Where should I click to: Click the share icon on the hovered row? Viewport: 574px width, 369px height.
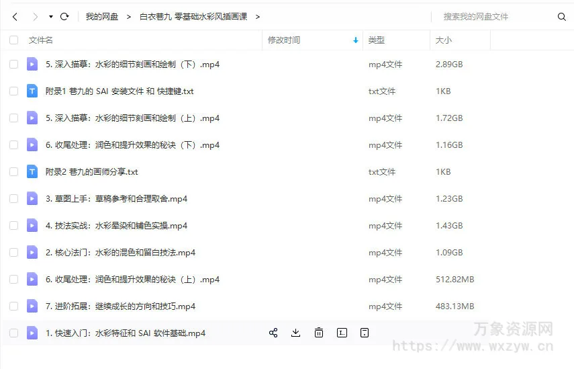273,333
